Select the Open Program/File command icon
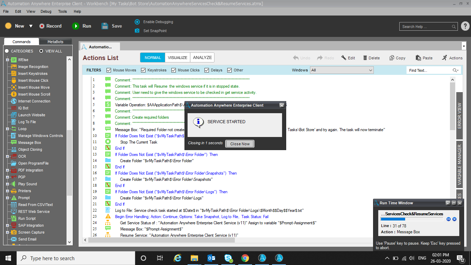Image resolution: width=471 pixels, height=265 pixels. [x=14, y=163]
